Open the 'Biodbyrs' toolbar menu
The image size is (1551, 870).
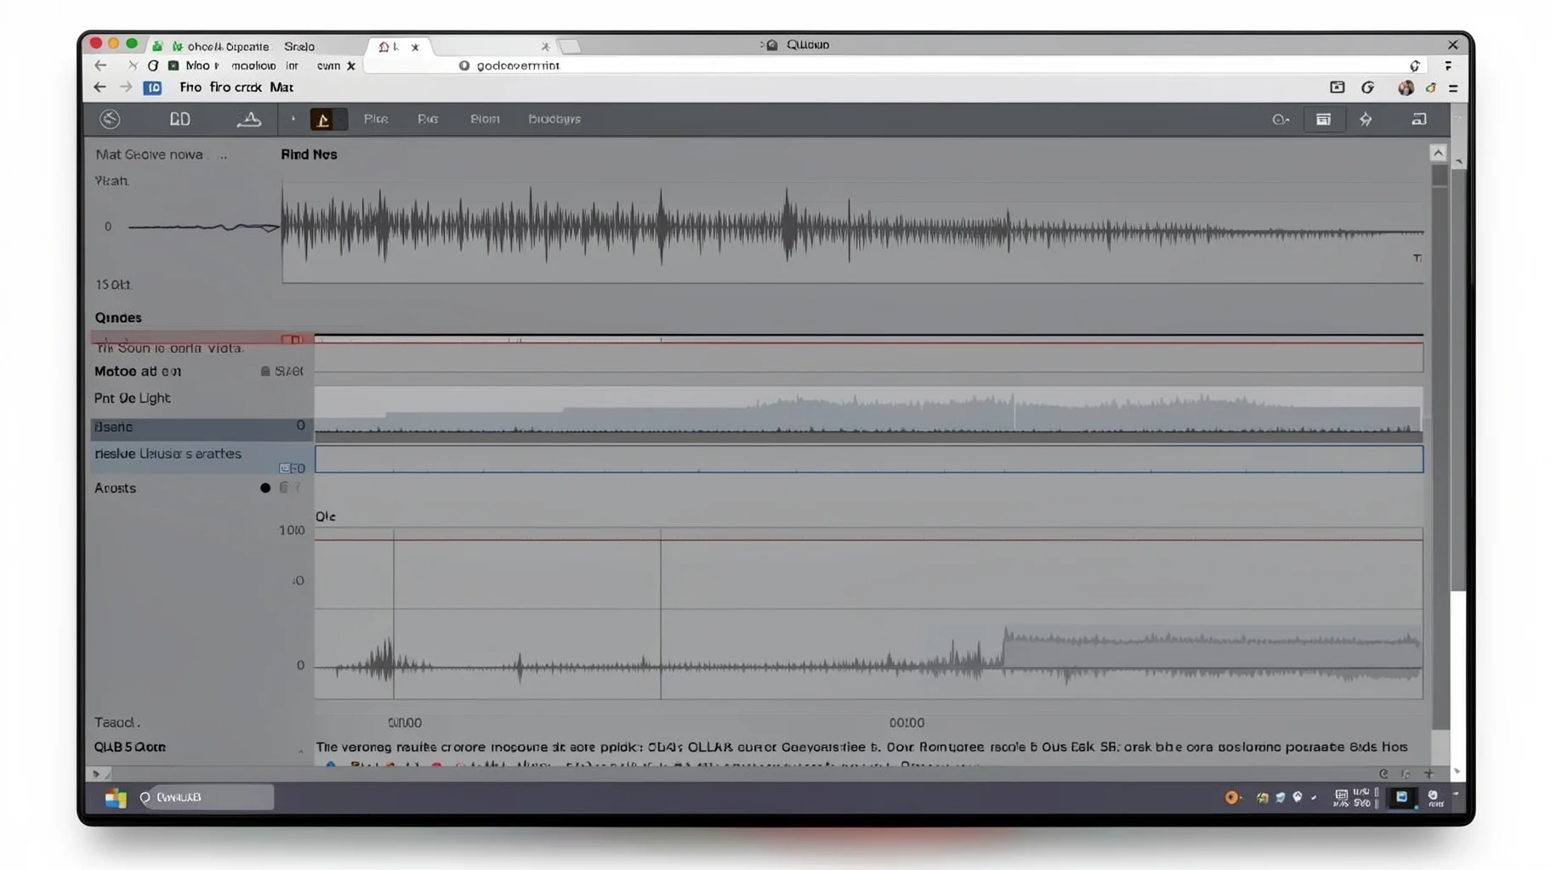(x=554, y=119)
